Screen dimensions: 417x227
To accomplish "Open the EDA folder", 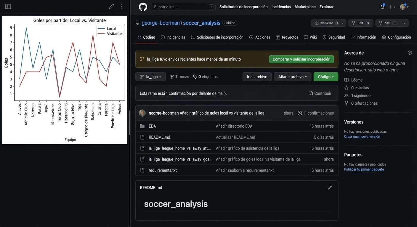I will [152, 126].
